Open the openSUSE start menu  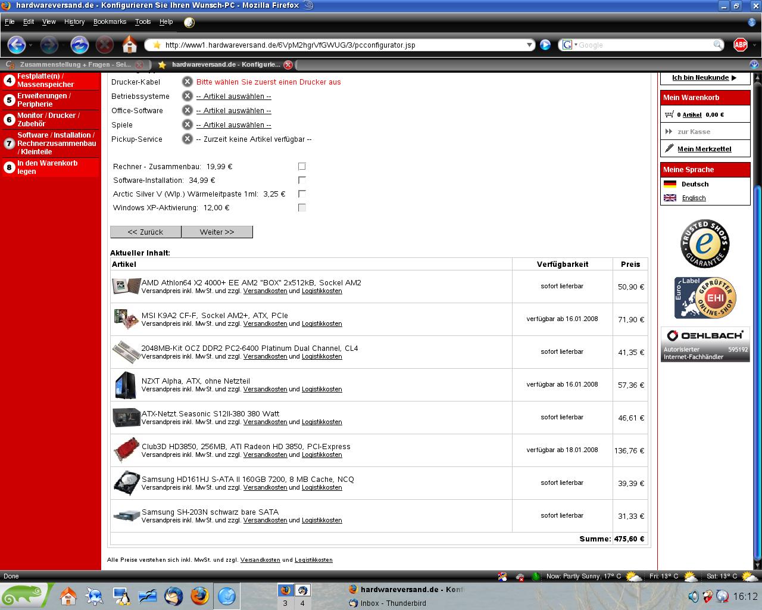[27, 596]
